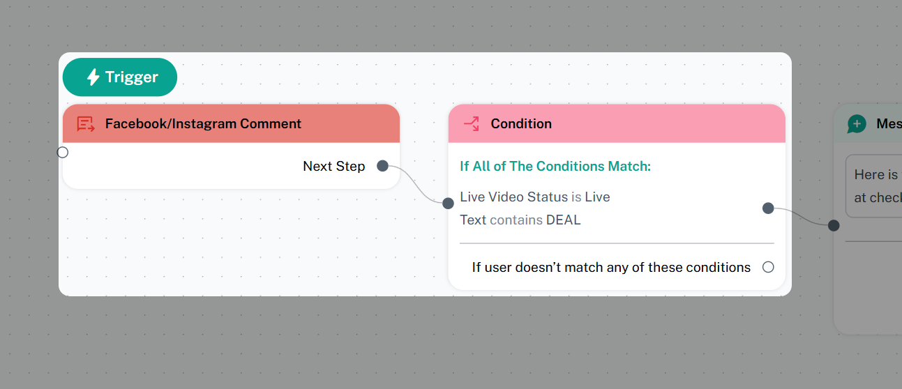
Task: Click the lightning bolt icon in Trigger
Action: pos(93,77)
